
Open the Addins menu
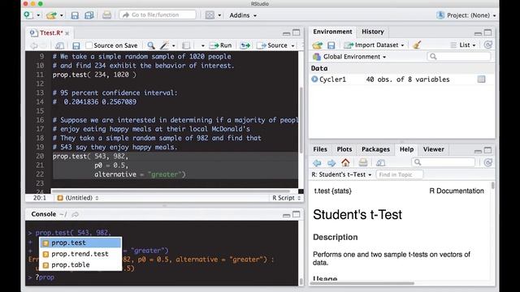243,15
